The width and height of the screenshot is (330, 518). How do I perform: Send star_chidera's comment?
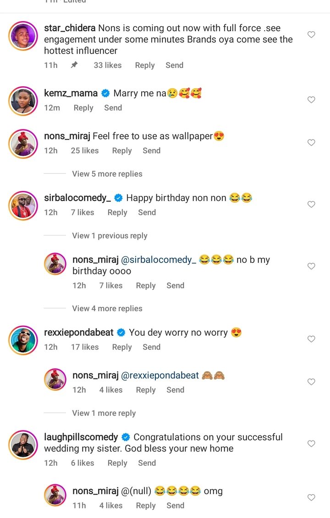coord(174,65)
